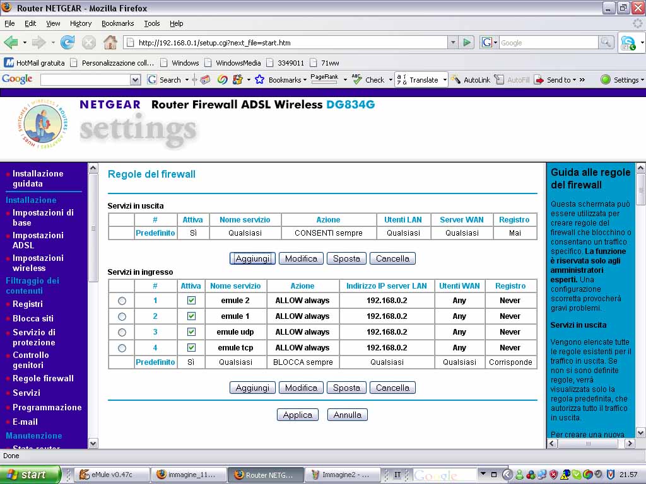Click the Stop loading icon
This screenshot has width=646, height=484.
(x=88, y=42)
